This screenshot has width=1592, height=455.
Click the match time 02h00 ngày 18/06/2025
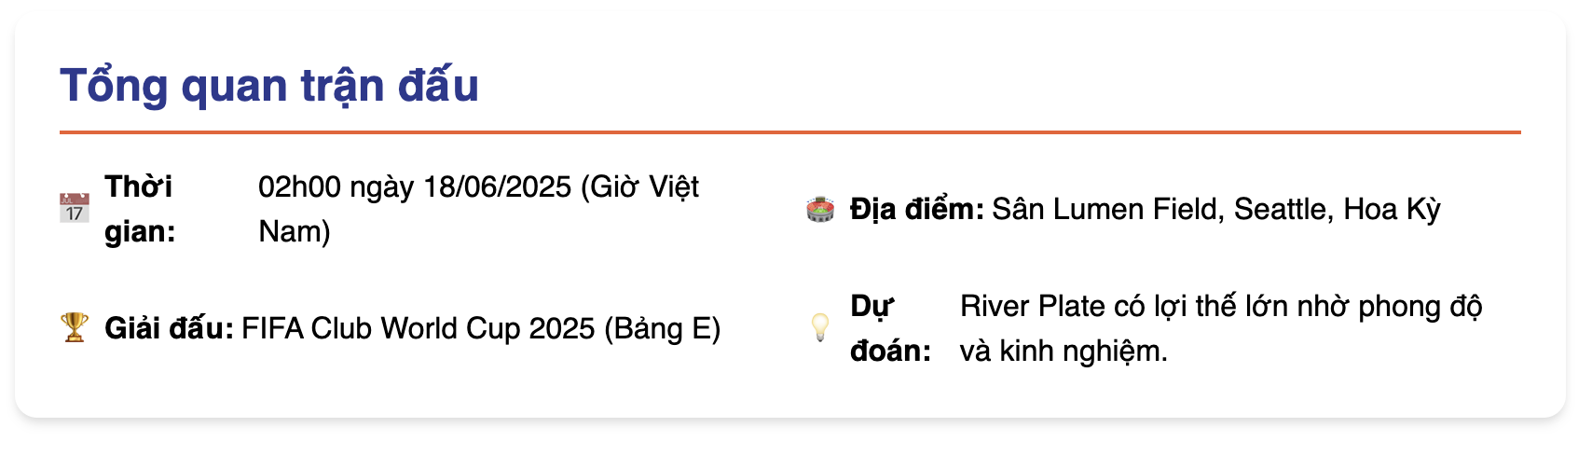[415, 186]
